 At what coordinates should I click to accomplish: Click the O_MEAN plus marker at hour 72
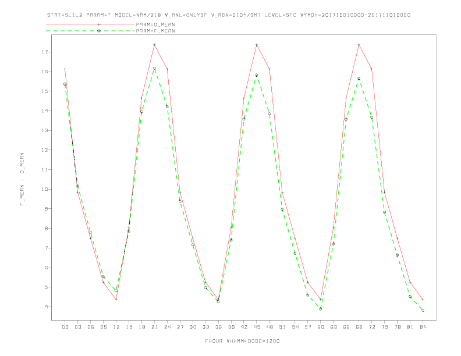(371, 69)
